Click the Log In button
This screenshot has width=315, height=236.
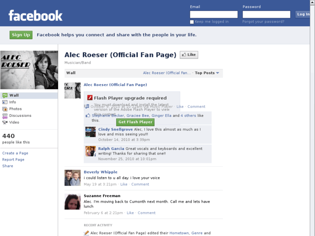[x=303, y=14]
